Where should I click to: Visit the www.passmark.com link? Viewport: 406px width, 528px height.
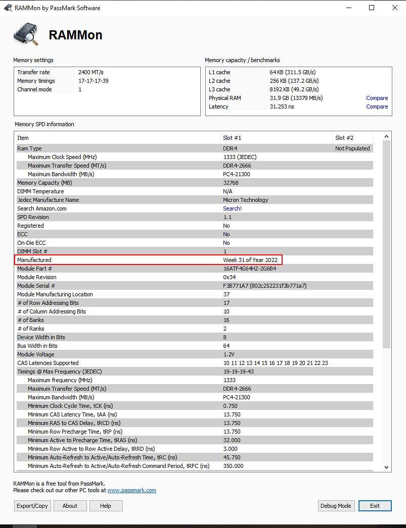tap(131, 490)
